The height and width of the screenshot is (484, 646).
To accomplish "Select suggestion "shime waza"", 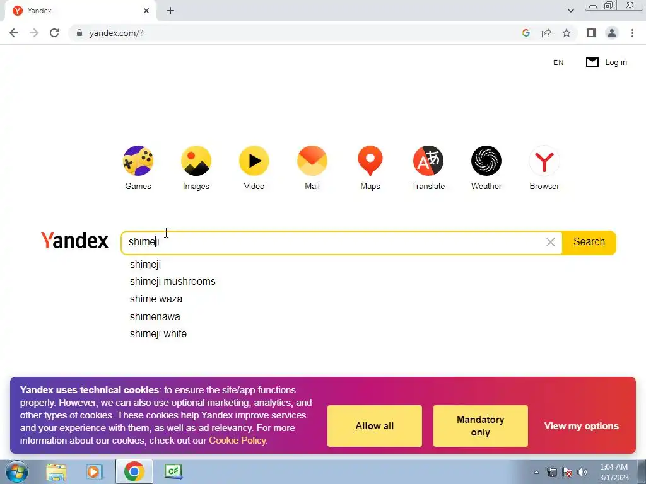I will click(x=156, y=299).
